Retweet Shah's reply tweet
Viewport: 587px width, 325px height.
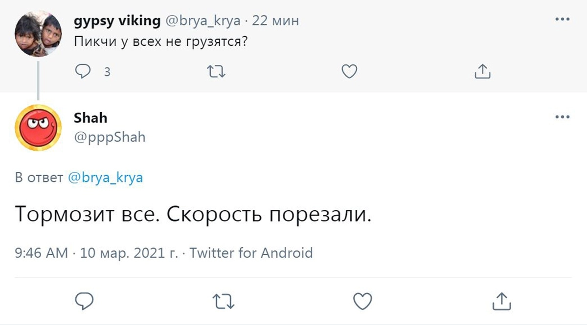click(224, 301)
